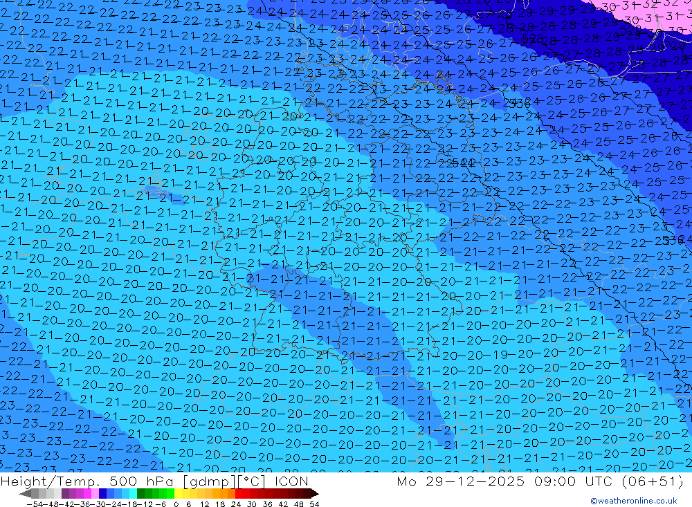Click the weatheronline.co.uk copyright link
This screenshot has width=692, height=507.
pyautogui.click(x=633, y=500)
